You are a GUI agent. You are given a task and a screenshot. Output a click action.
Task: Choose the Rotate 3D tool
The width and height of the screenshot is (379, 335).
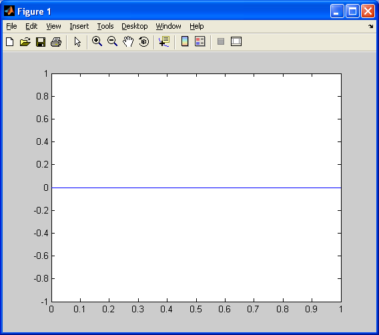[x=144, y=41]
